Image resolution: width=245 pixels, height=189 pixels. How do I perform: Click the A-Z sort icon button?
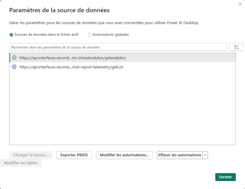(236, 47)
